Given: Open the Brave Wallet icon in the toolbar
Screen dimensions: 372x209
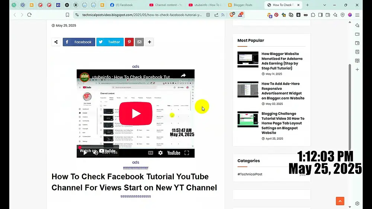Looking at the screenshot, I should click(328, 15).
